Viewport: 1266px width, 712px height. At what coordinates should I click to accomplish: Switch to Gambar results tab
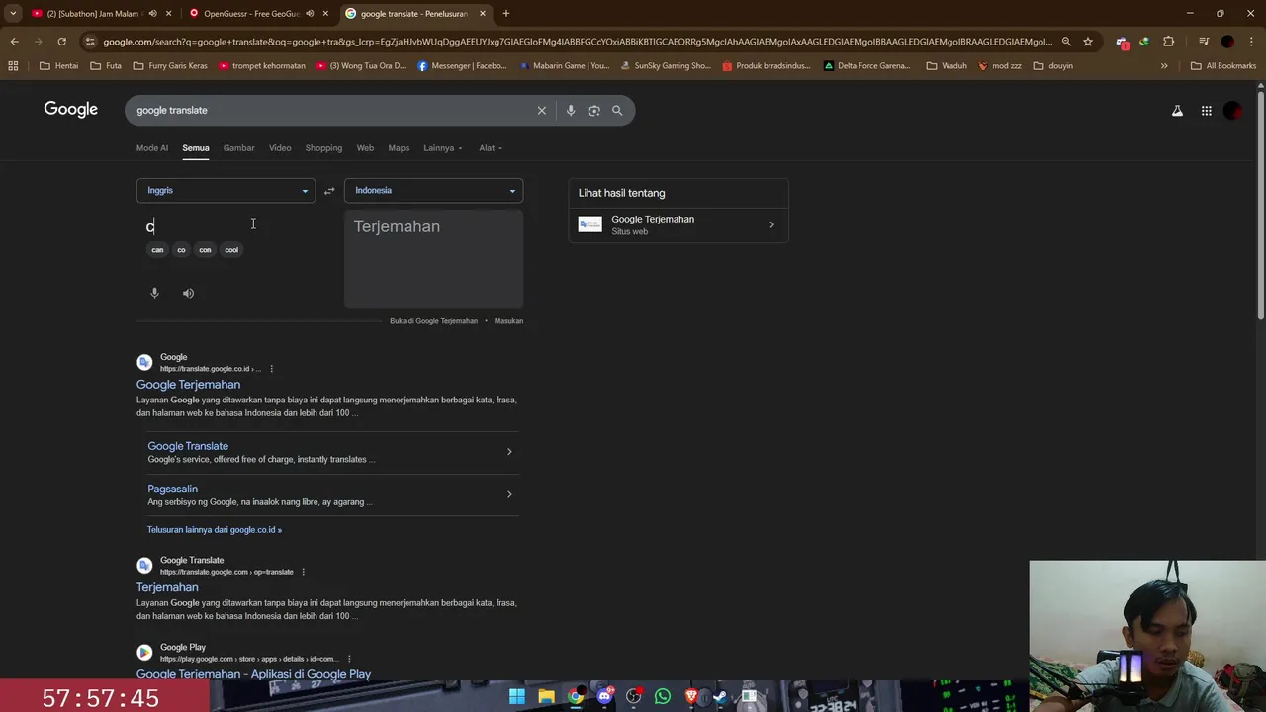click(x=238, y=148)
